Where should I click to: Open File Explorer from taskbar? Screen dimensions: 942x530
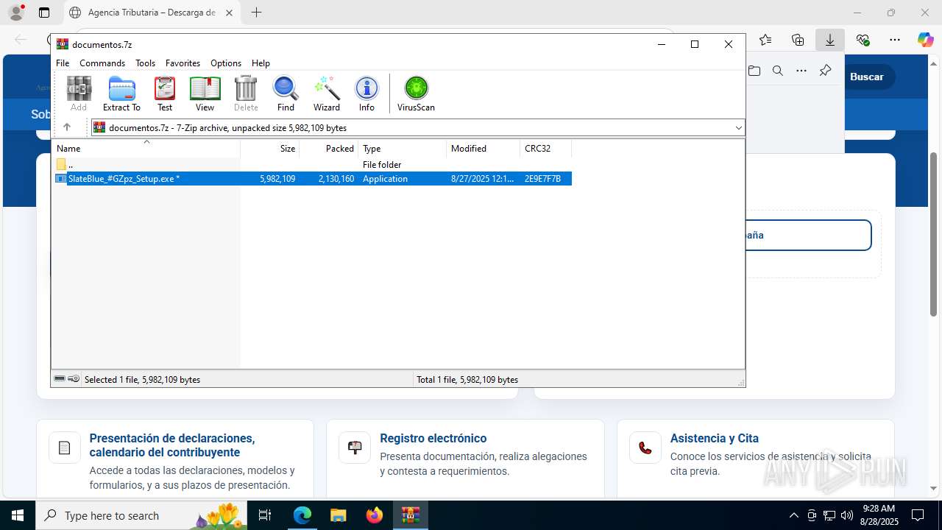pos(338,515)
